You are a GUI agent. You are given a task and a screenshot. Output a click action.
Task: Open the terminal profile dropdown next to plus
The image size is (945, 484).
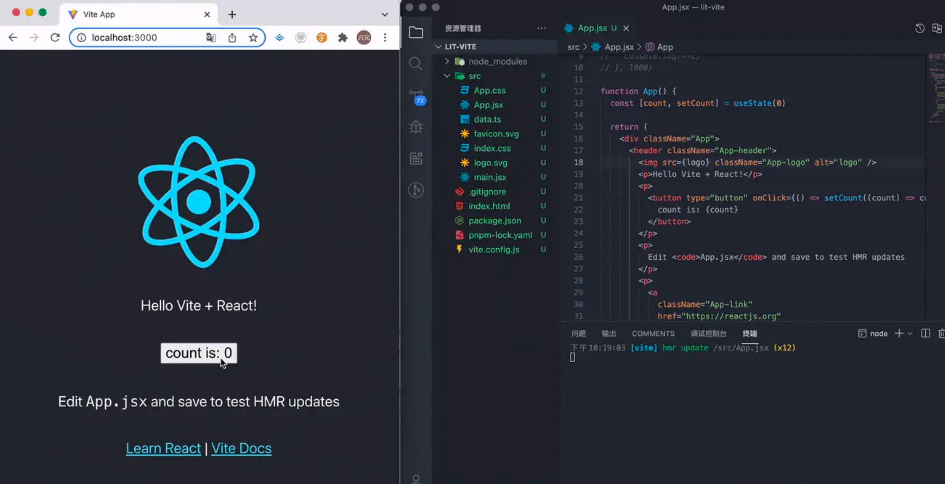point(910,333)
